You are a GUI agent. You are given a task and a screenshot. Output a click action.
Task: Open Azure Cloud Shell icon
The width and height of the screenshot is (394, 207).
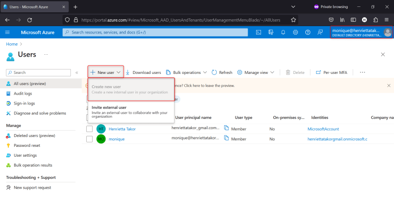click(258, 32)
